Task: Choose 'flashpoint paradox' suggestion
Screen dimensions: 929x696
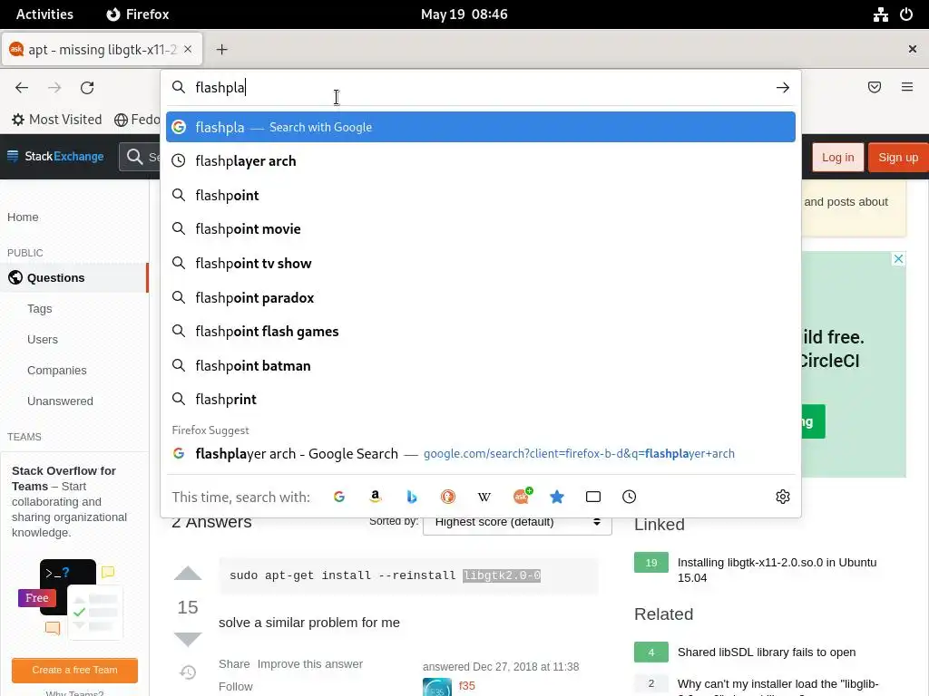Action: point(481,297)
